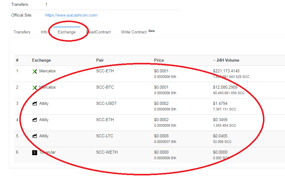This screenshot has height=176, width=285.
Task: Click the SCC-WETH pair
Action: [x=107, y=152]
